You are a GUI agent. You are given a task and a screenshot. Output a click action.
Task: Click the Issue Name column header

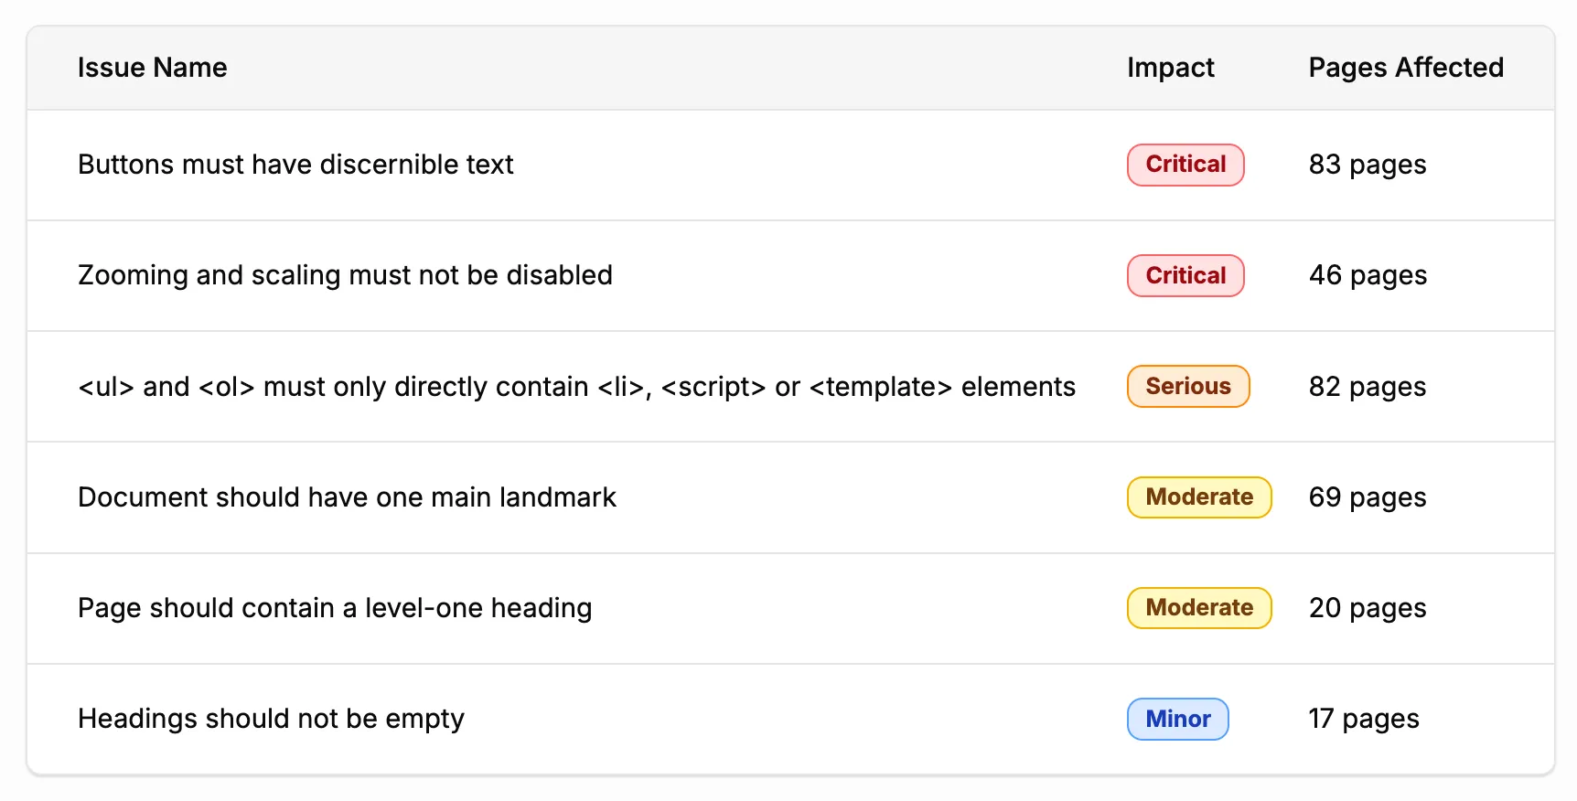click(152, 68)
